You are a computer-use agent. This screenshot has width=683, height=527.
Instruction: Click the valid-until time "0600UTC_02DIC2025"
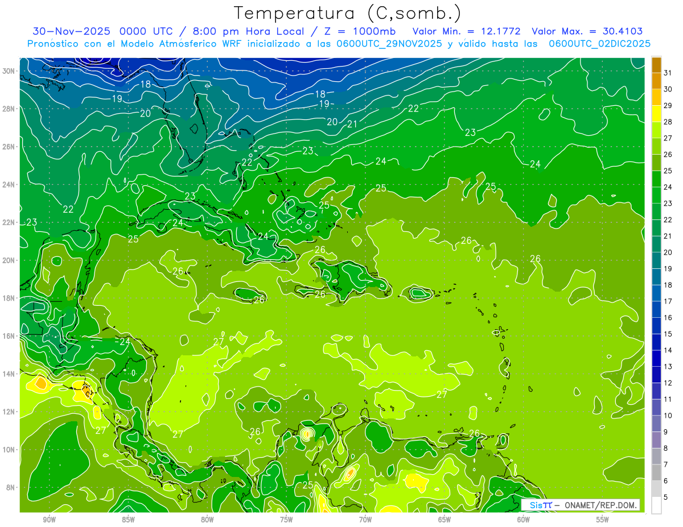coord(599,44)
